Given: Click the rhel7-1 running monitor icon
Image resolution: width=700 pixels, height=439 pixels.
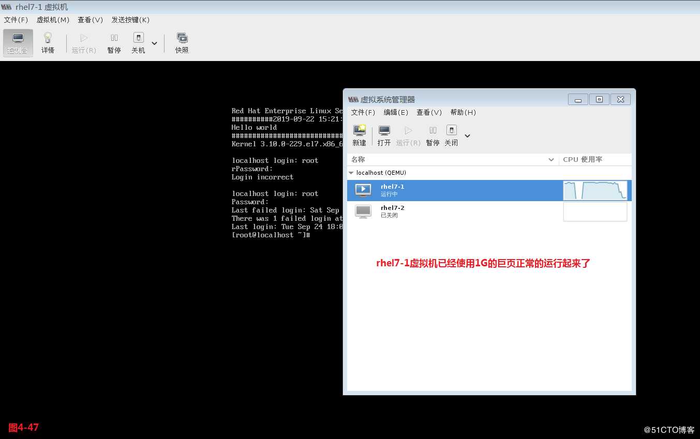Looking at the screenshot, I should pyautogui.click(x=363, y=190).
